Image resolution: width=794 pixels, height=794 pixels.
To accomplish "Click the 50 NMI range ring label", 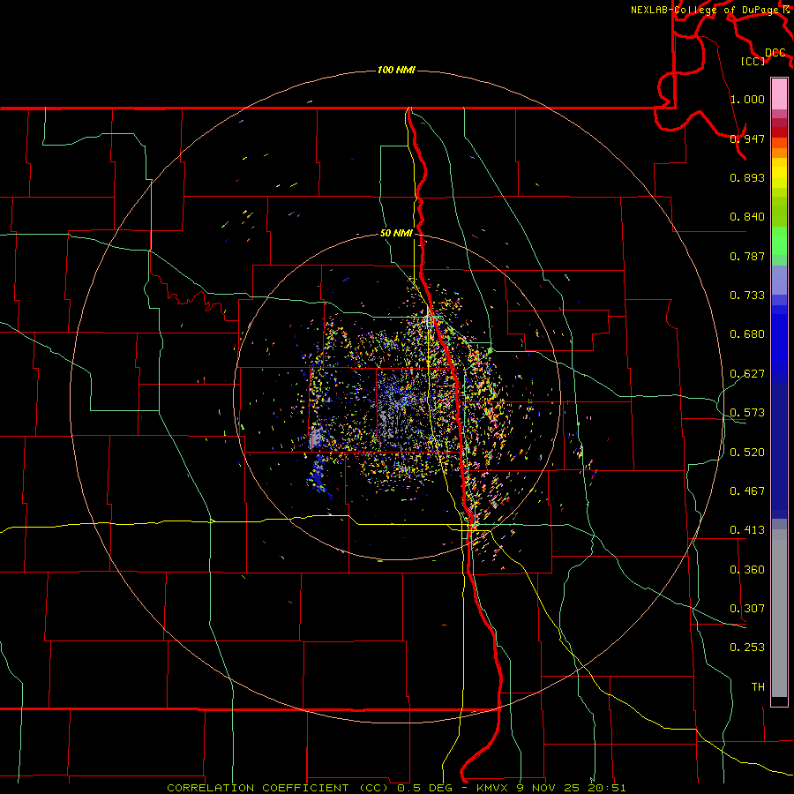I will [x=396, y=233].
